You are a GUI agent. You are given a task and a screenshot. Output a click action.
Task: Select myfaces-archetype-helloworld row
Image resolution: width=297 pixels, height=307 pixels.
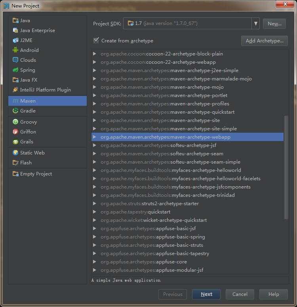[187, 170]
